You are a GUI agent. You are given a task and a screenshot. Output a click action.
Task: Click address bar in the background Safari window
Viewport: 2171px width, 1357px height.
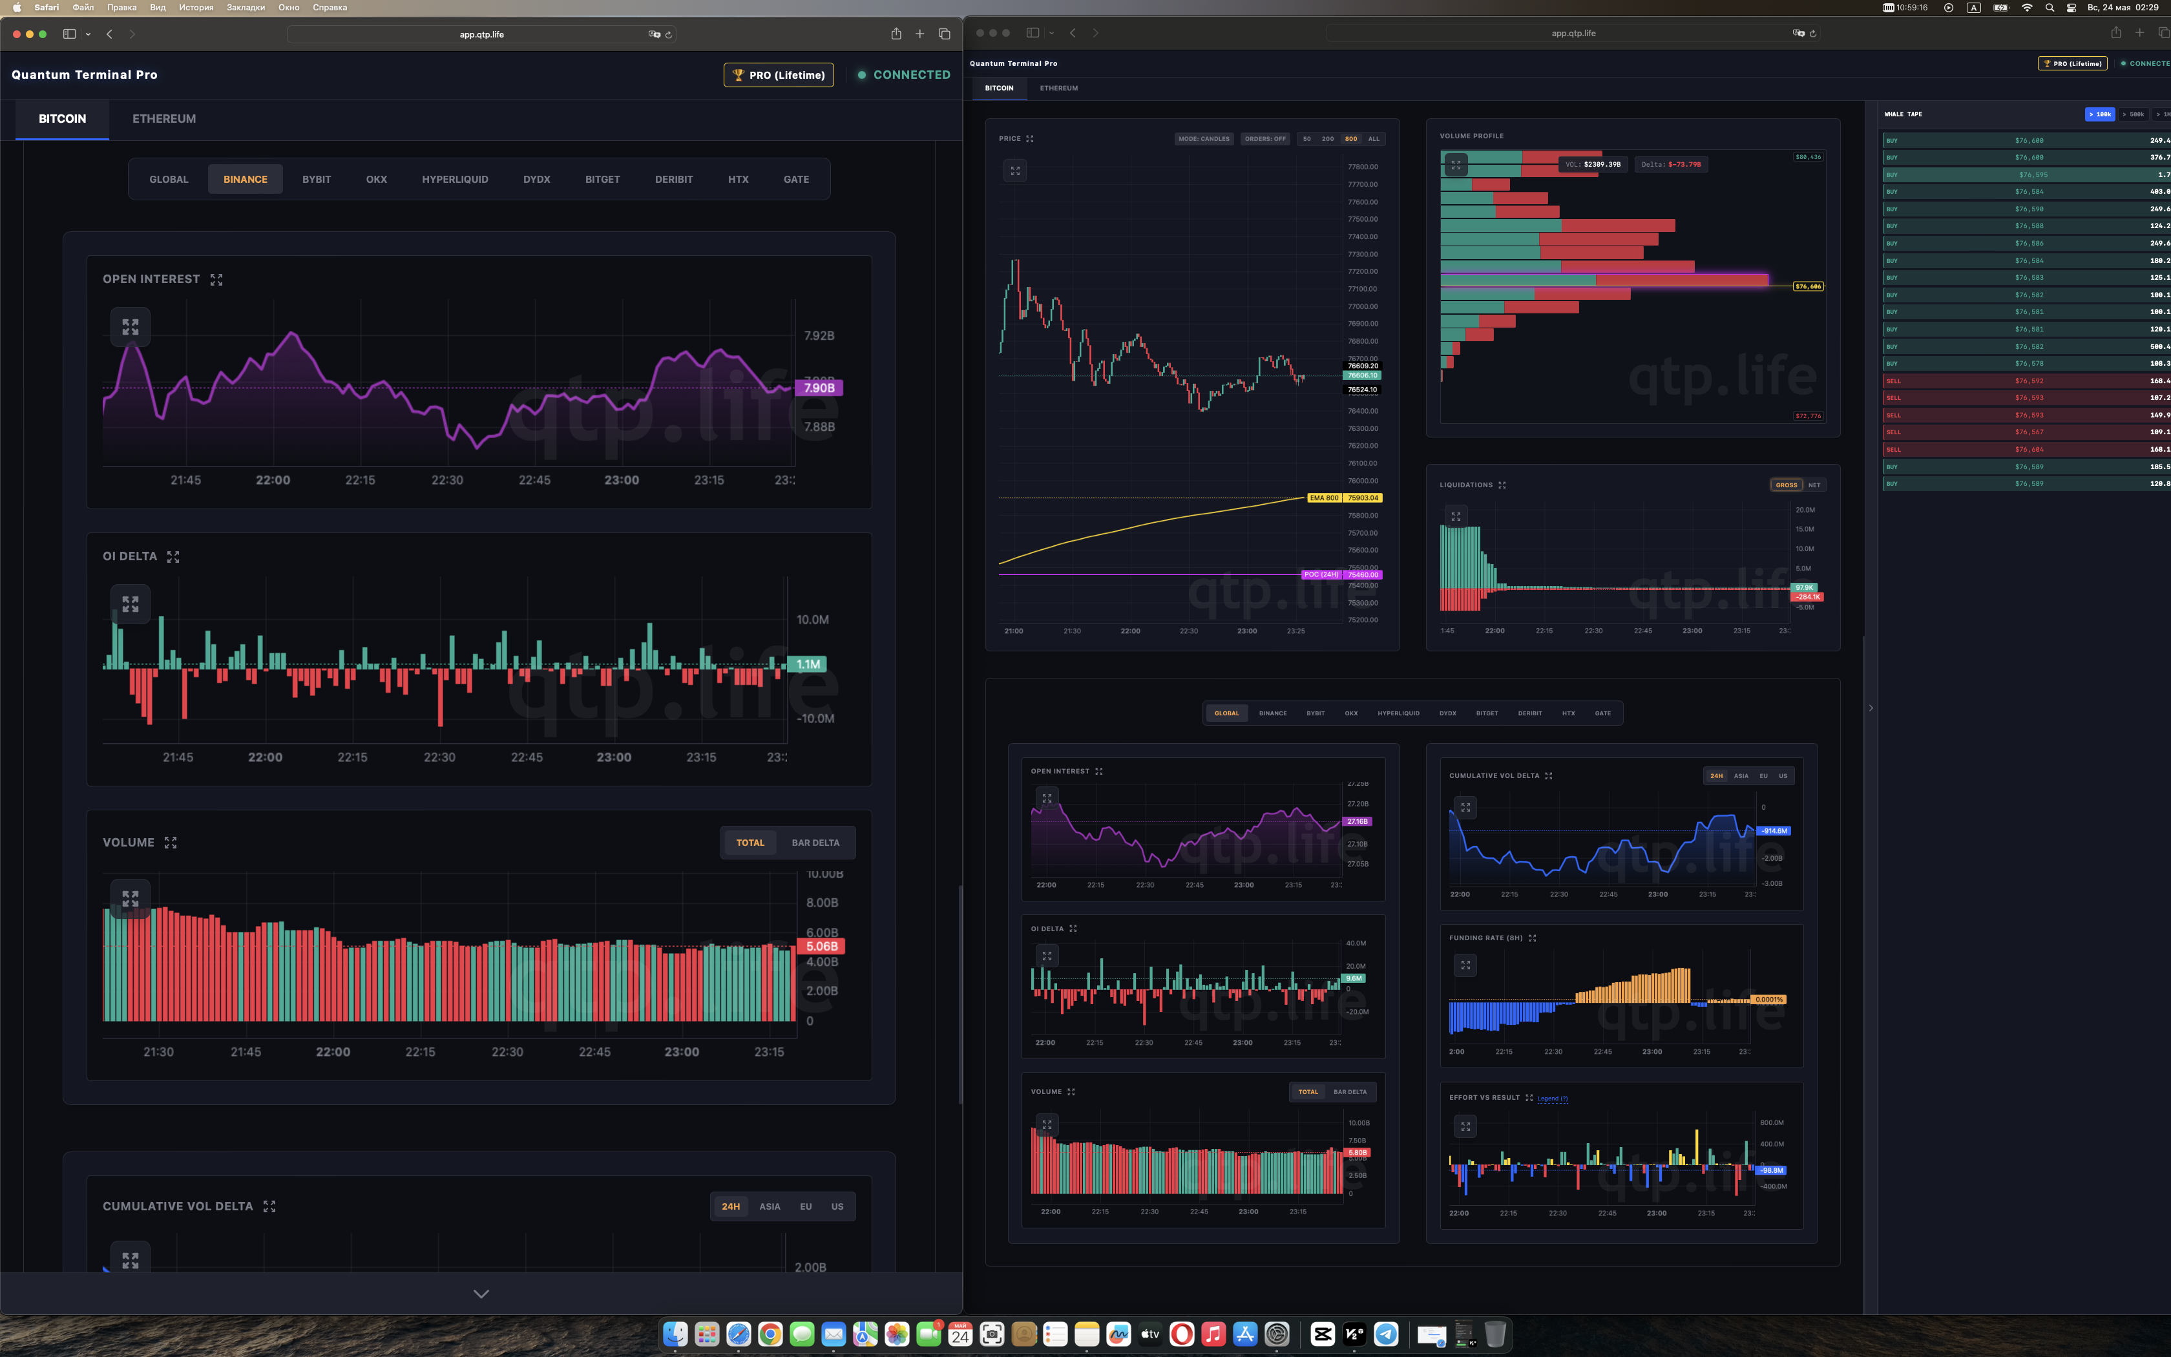1573,33
